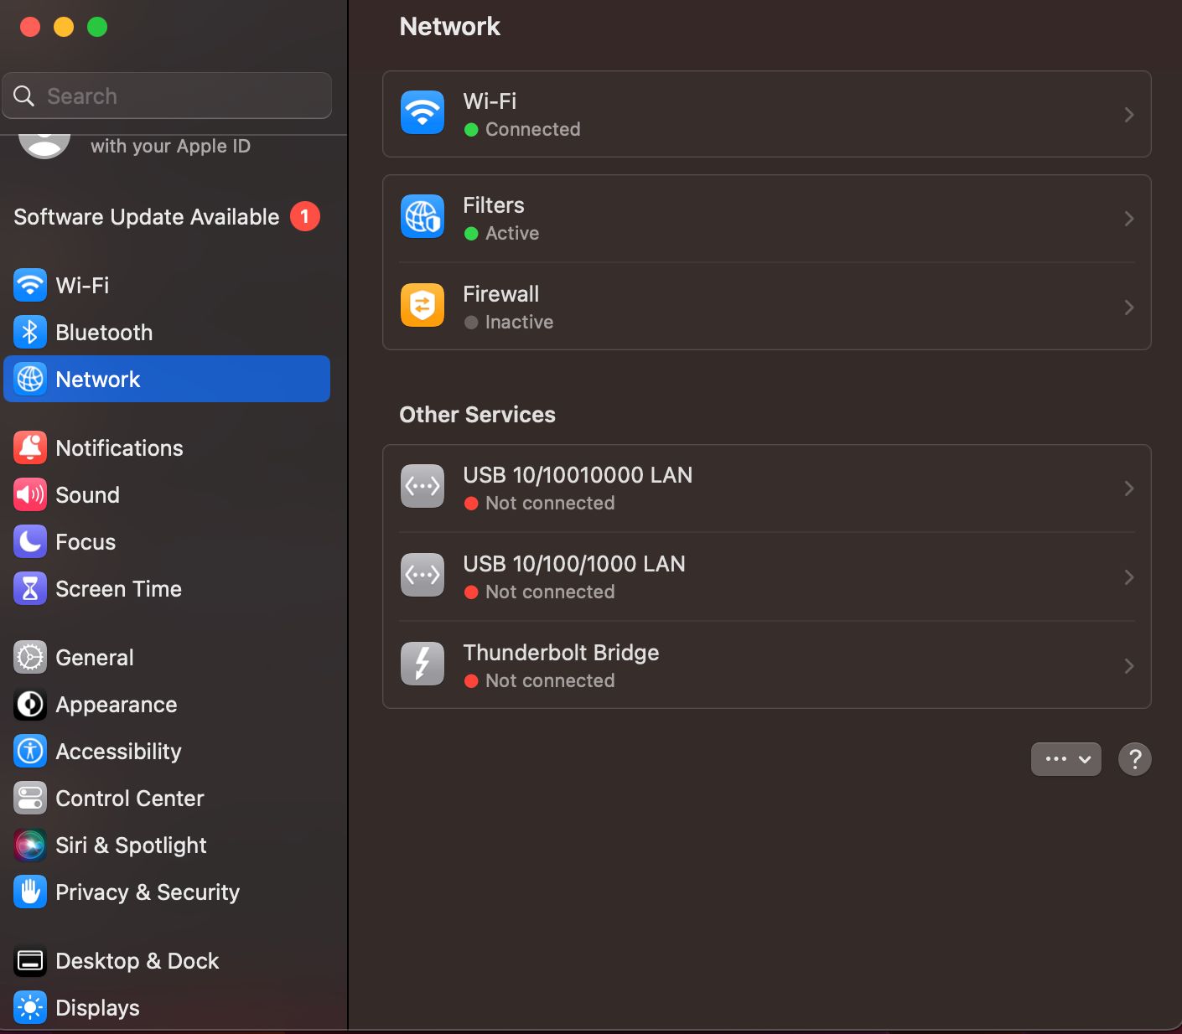Click the Wi-Fi icon in Network pane

423,113
